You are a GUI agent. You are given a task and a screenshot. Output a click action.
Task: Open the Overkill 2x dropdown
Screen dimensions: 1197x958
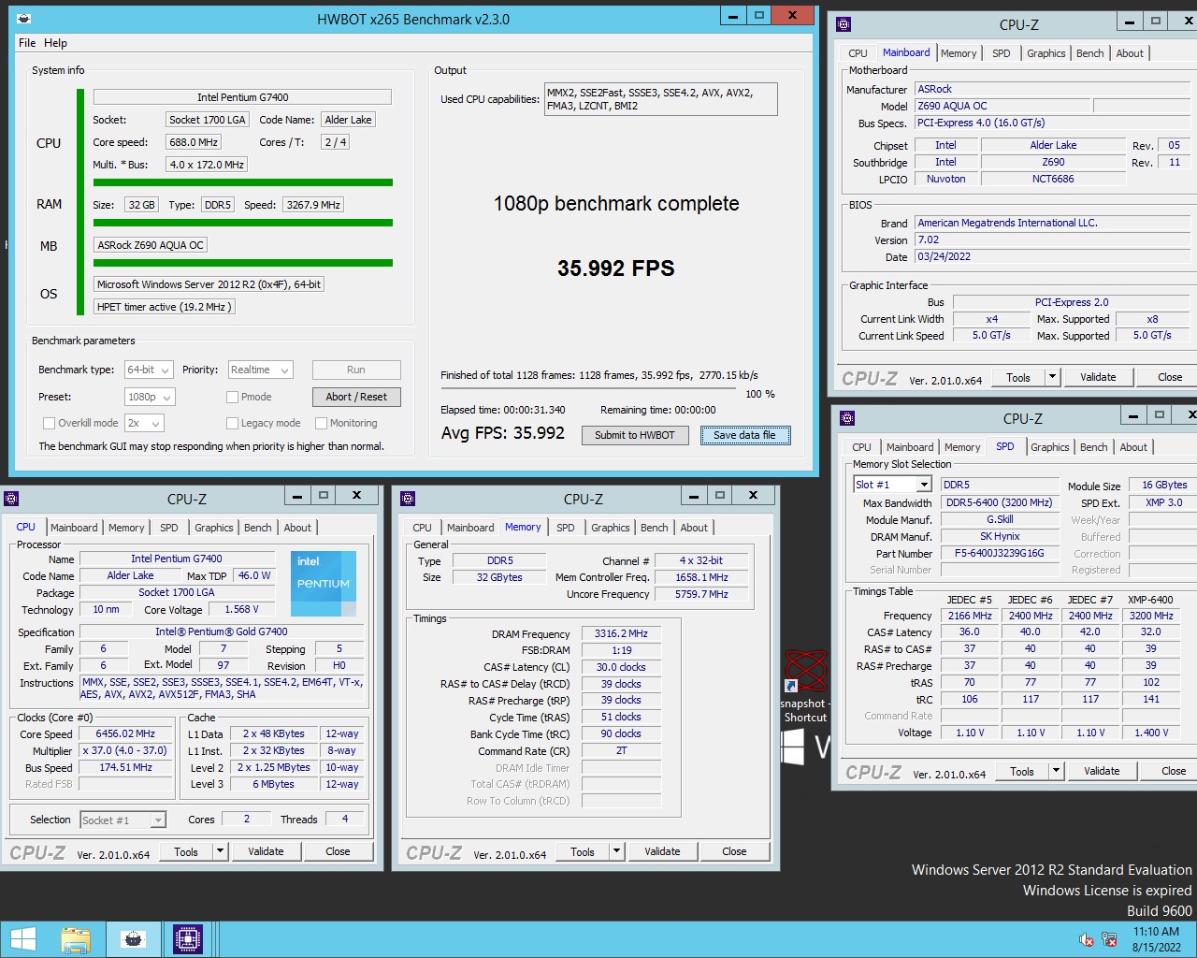[144, 423]
